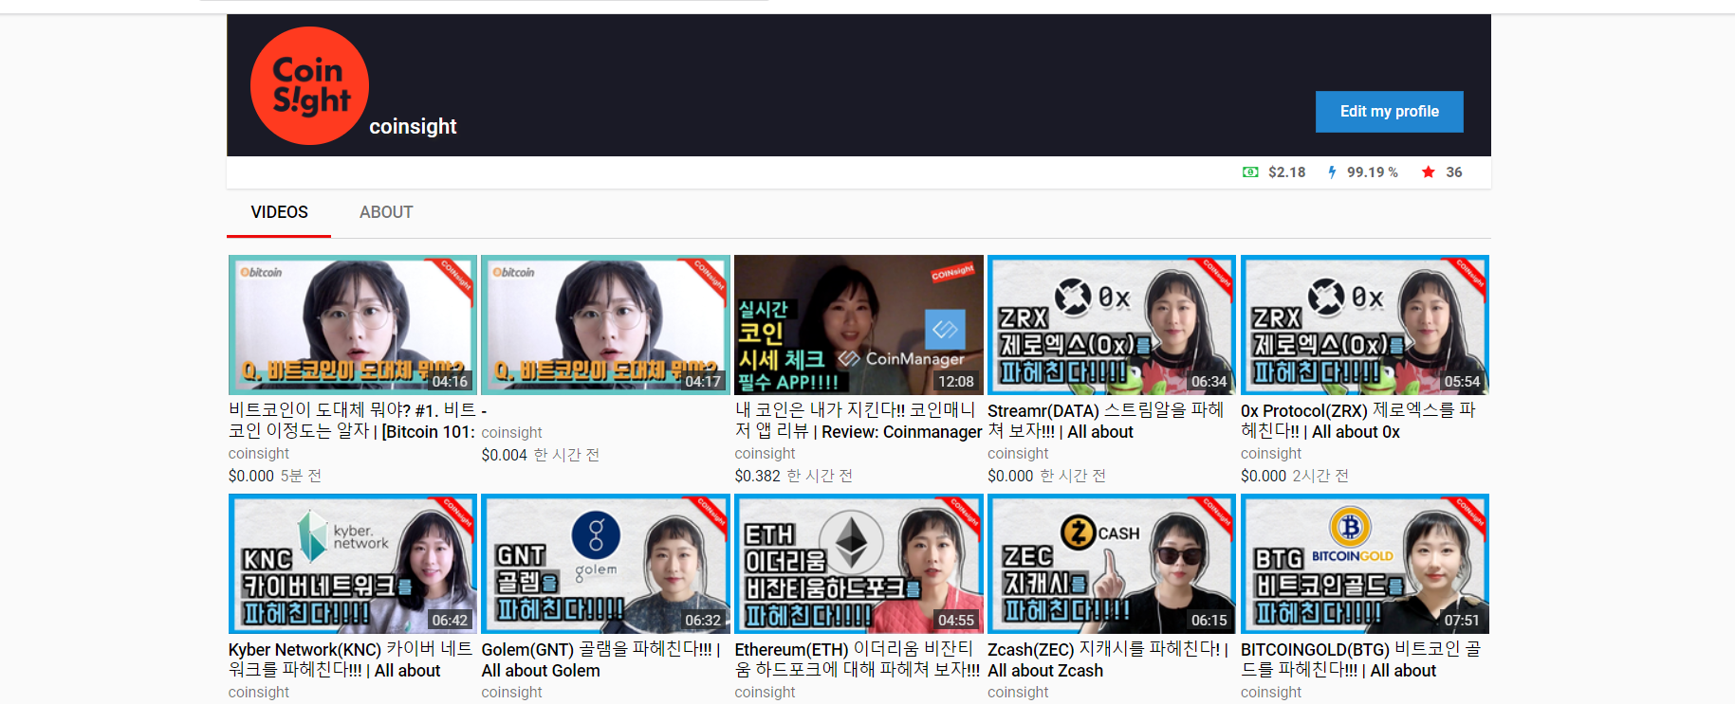Click the lightning bolt icon beside 99.19 %

point(1332,172)
